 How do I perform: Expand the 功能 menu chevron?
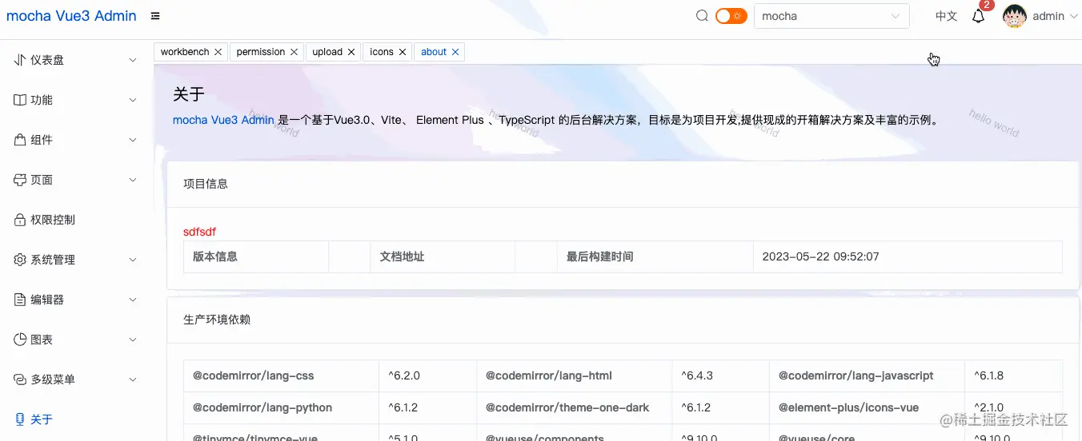tap(133, 100)
